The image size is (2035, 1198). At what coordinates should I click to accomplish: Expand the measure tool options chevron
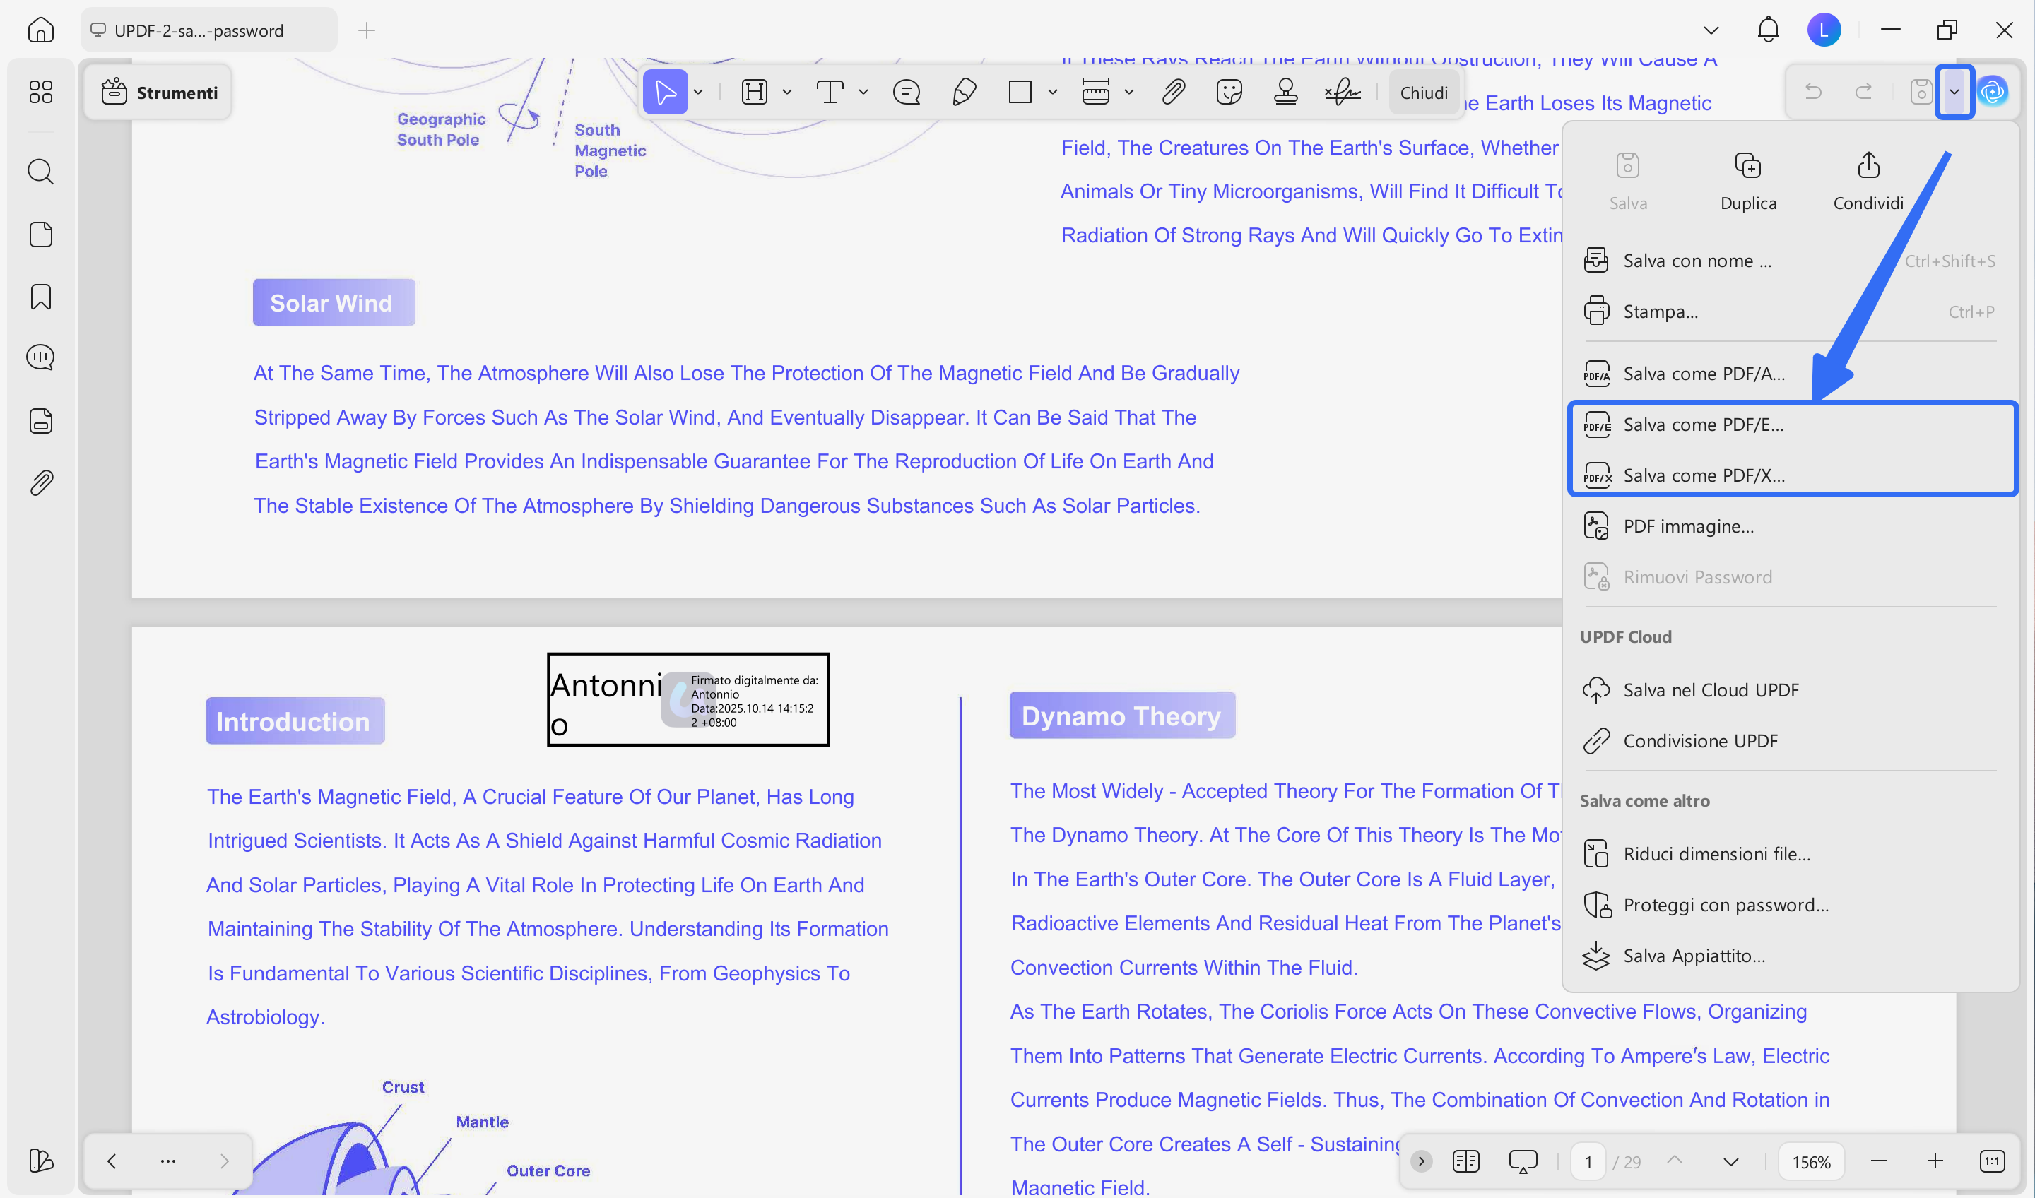[x=1129, y=91]
